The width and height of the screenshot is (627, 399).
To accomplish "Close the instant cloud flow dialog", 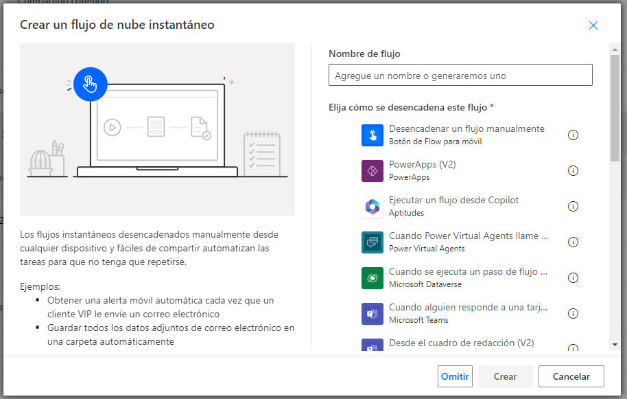I will 593,25.
